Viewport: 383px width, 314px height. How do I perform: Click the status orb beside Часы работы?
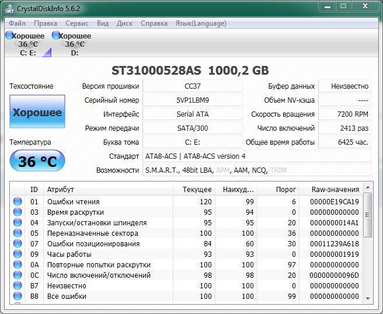(18, 254)
